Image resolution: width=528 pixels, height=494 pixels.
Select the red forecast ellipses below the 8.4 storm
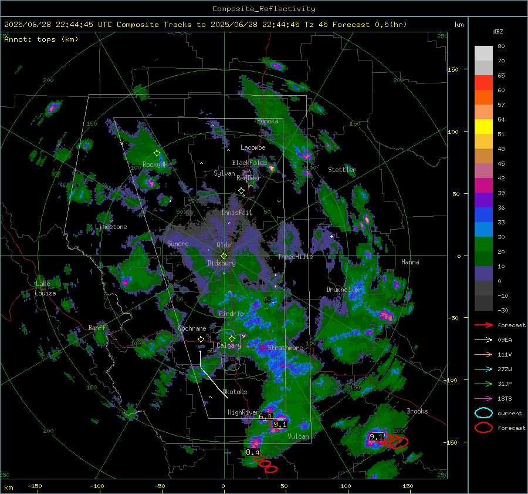tap(265, 463)
